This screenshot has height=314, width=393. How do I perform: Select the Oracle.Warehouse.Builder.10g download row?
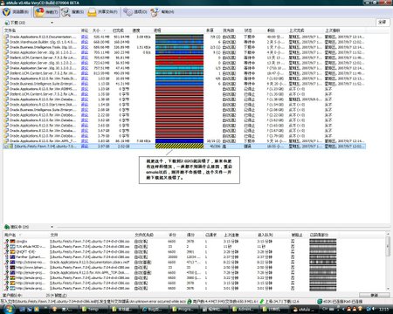point(184,42)
